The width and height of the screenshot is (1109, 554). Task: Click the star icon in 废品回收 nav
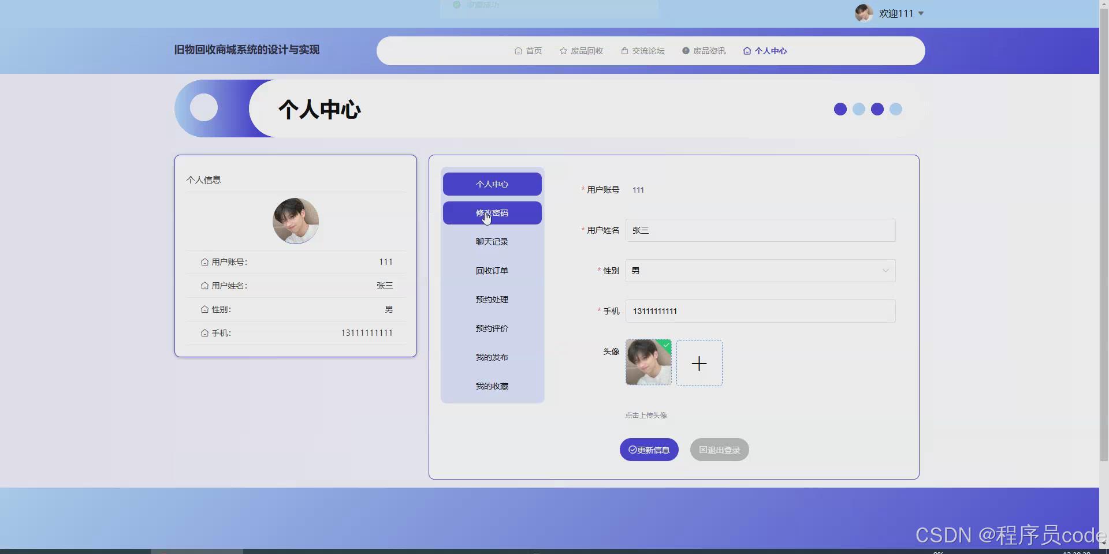[x=563, y=51]
